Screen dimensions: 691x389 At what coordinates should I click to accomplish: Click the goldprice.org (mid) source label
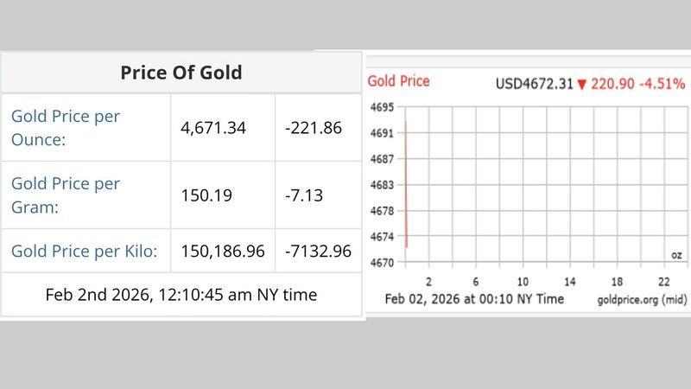pos(642,300)
